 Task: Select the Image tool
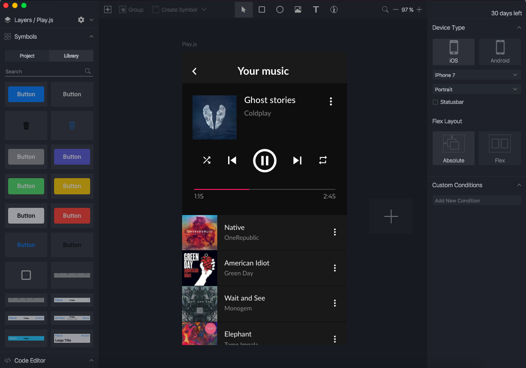click(298, 9)
